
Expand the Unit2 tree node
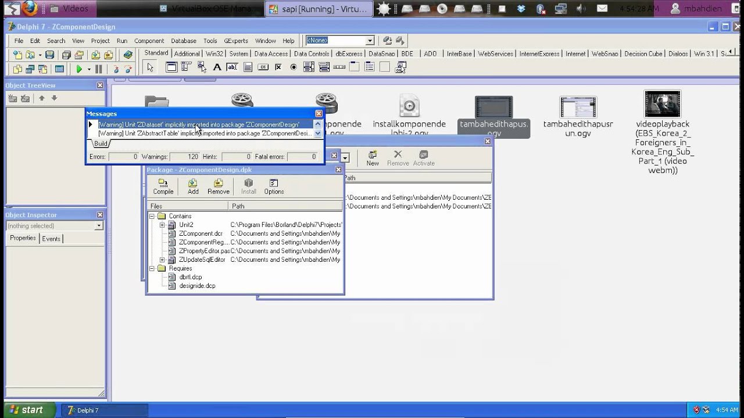coord(162,225)
